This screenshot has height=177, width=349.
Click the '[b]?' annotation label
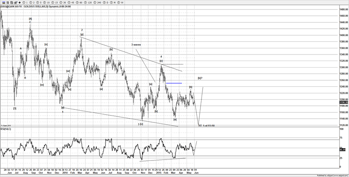coord(200,78)
